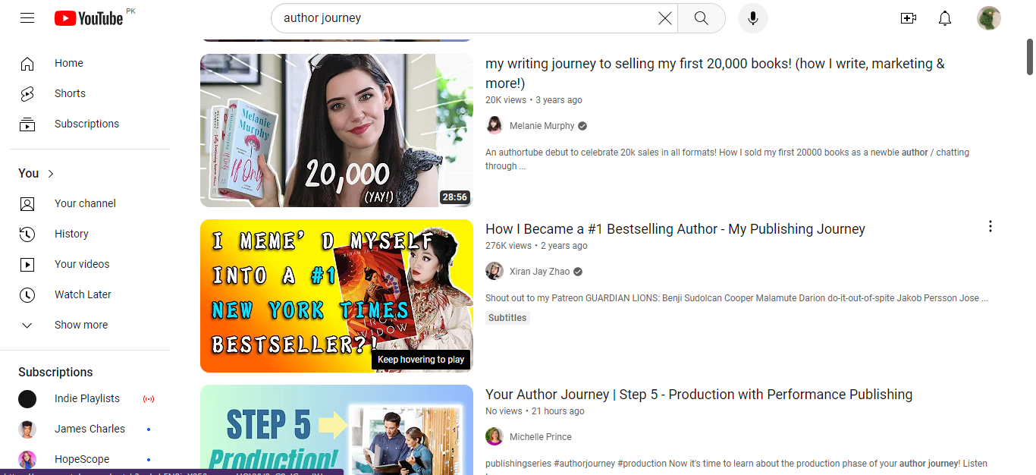Click the 276K views 2 years ago text

[536, 246]
